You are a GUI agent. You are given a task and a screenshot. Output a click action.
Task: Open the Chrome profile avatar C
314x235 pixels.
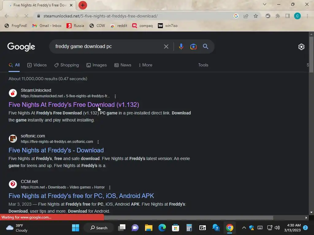pyautogui.click(x=297, y=16)
